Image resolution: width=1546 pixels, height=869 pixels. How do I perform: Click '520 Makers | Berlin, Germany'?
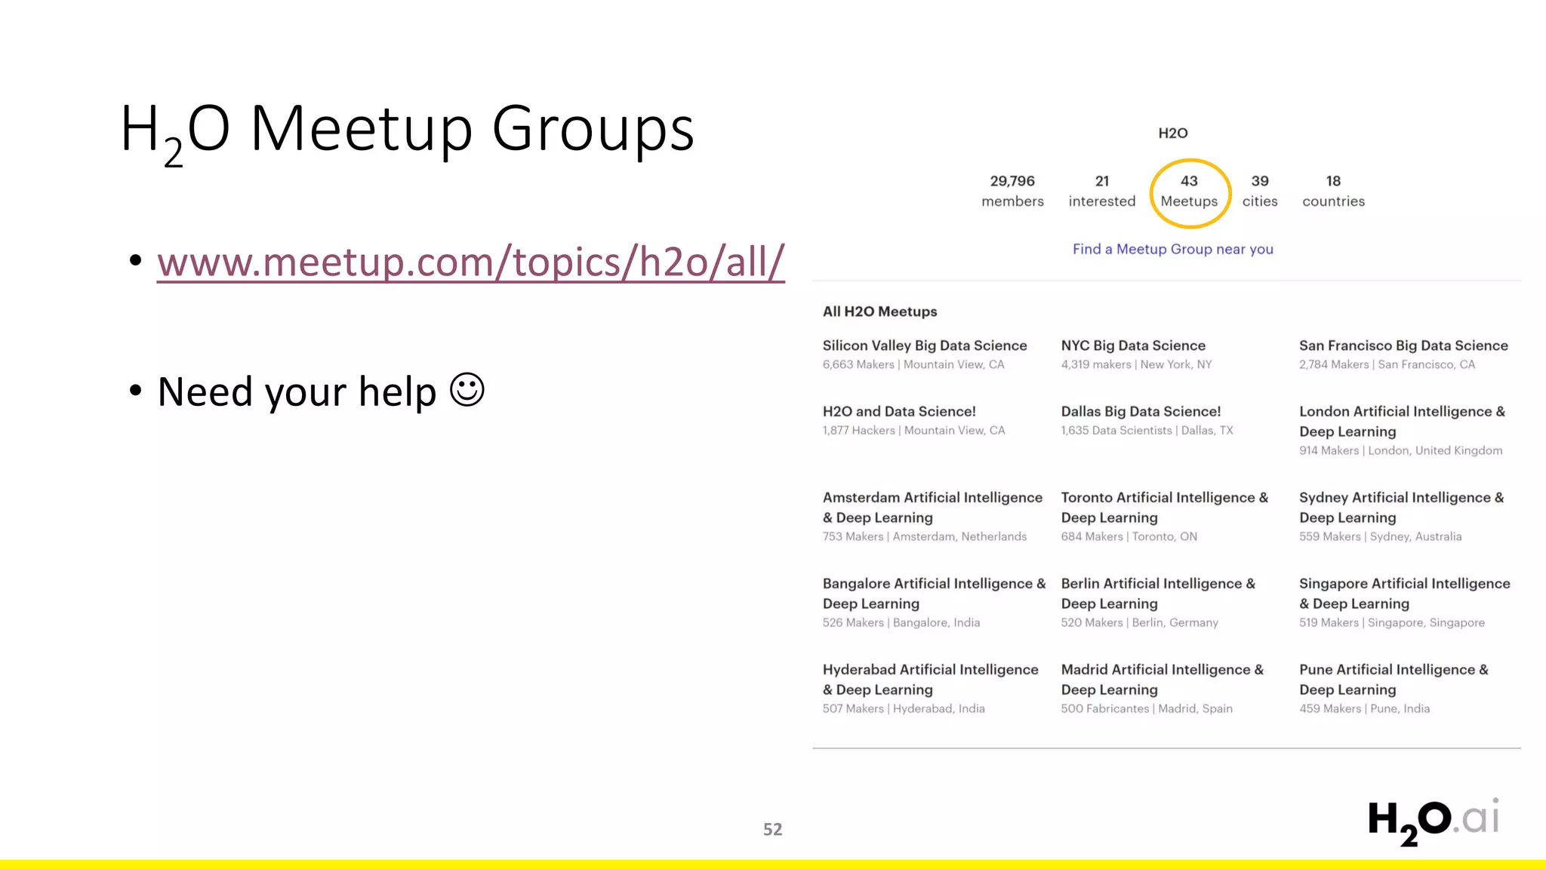pos(1139,622)
